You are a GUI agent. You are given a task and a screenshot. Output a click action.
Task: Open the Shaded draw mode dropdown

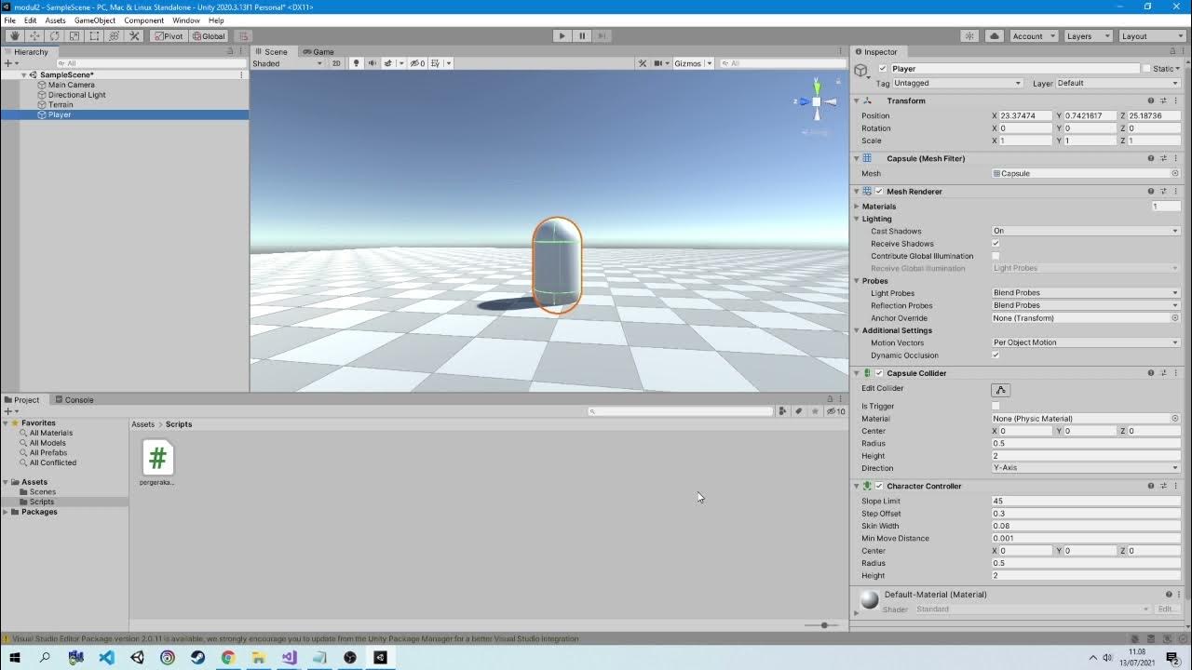click(x=287, y=63)
